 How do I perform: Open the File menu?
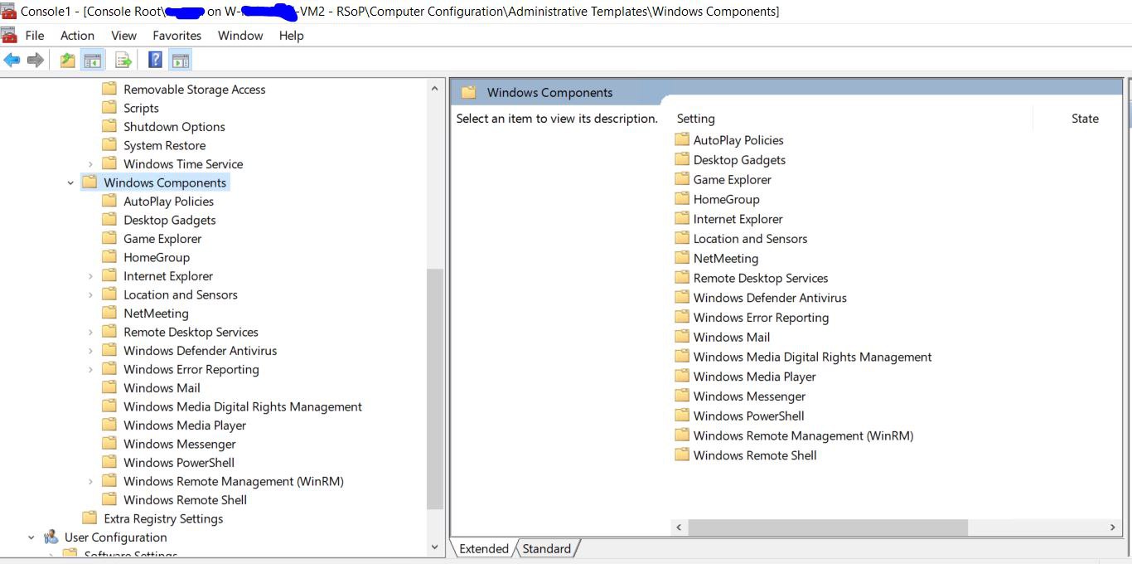(x=35, y=36)
